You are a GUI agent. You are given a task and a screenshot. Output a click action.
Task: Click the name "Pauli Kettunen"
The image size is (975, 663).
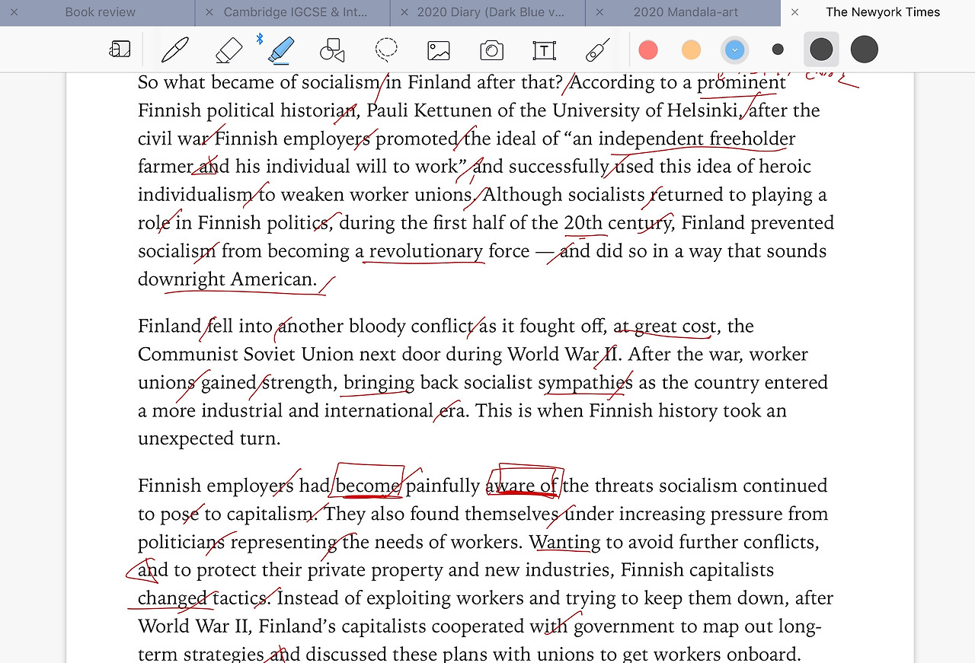point(430,110)
